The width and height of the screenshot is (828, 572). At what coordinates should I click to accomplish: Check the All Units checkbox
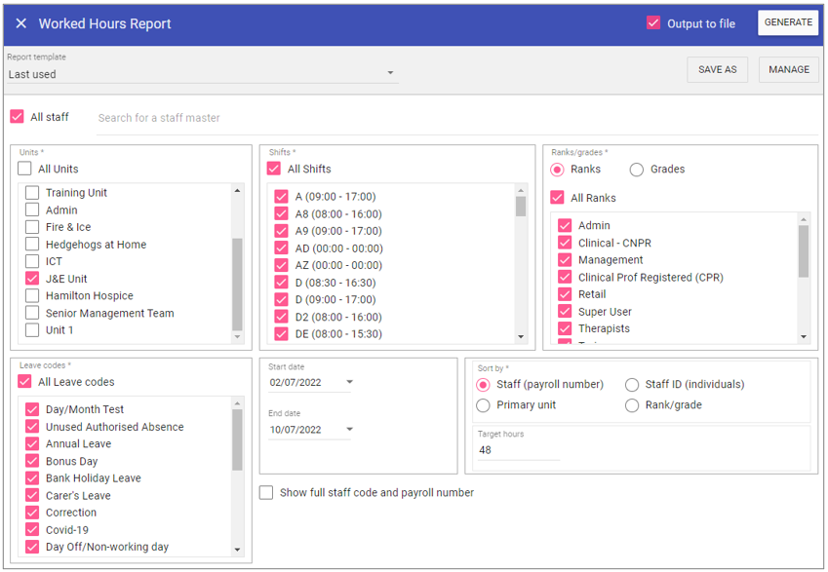coord(25,170)
